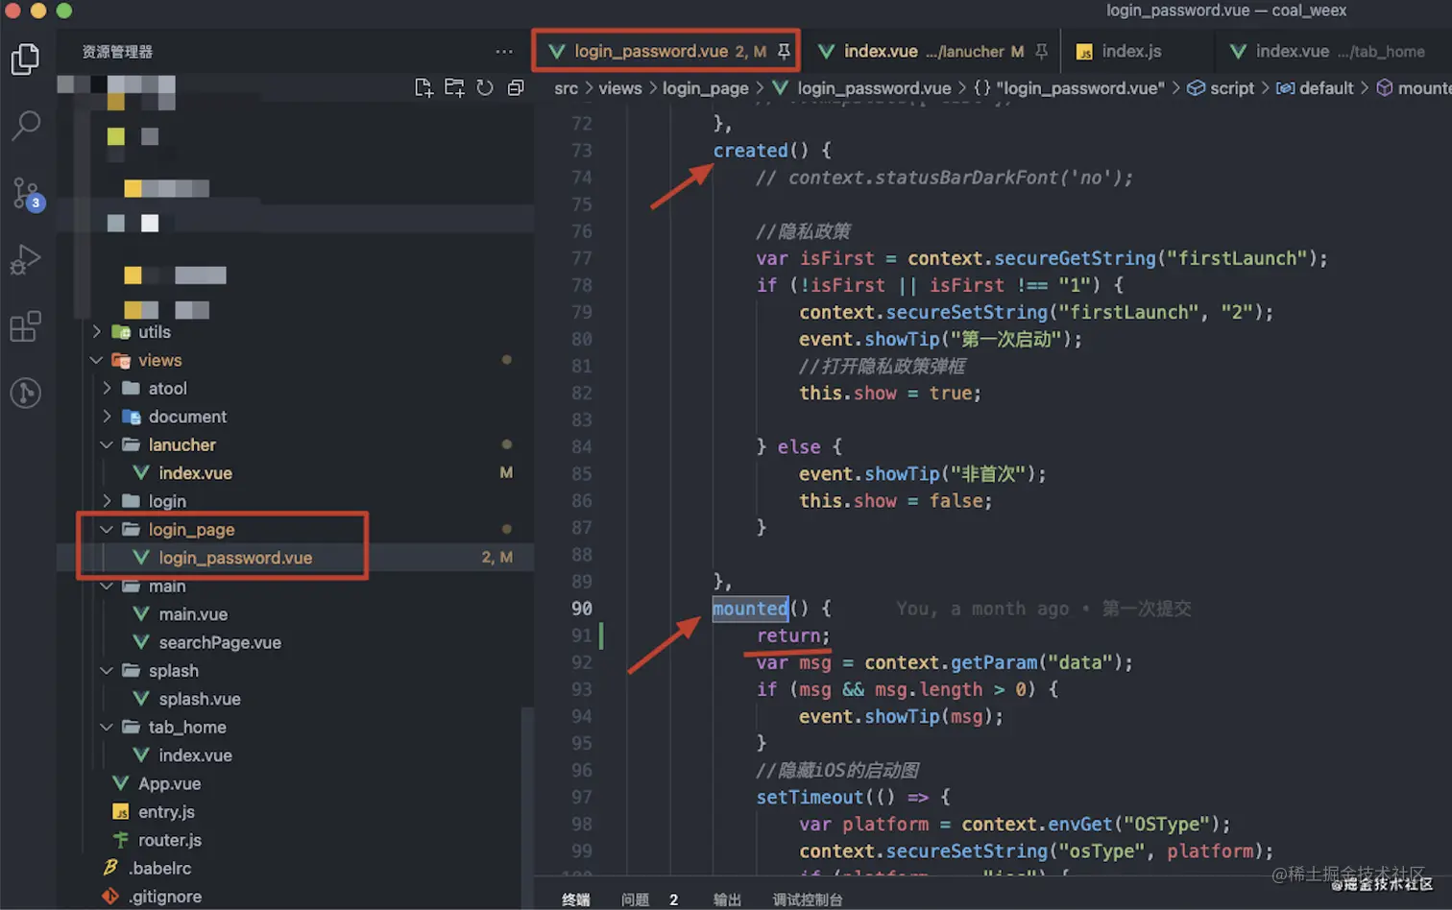Viewport: 1452px width, 910px height.
Task: Unpin the login_password.vue tab
Action: coord(784,52)
